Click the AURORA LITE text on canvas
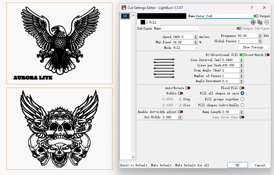The width and height of the screenshot is (274, 175). [x=33, y=78]
